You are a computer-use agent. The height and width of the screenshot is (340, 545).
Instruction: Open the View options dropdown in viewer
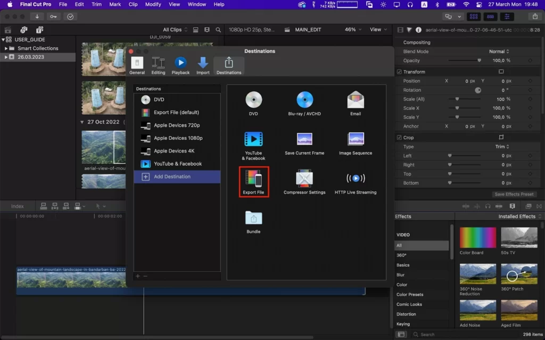(378, 30)
